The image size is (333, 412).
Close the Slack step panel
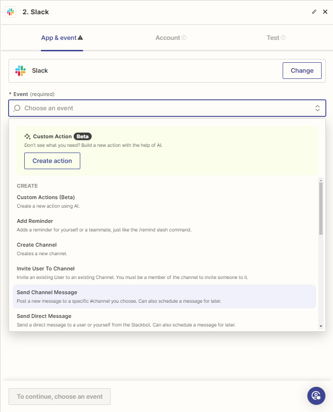coord(325,12)
